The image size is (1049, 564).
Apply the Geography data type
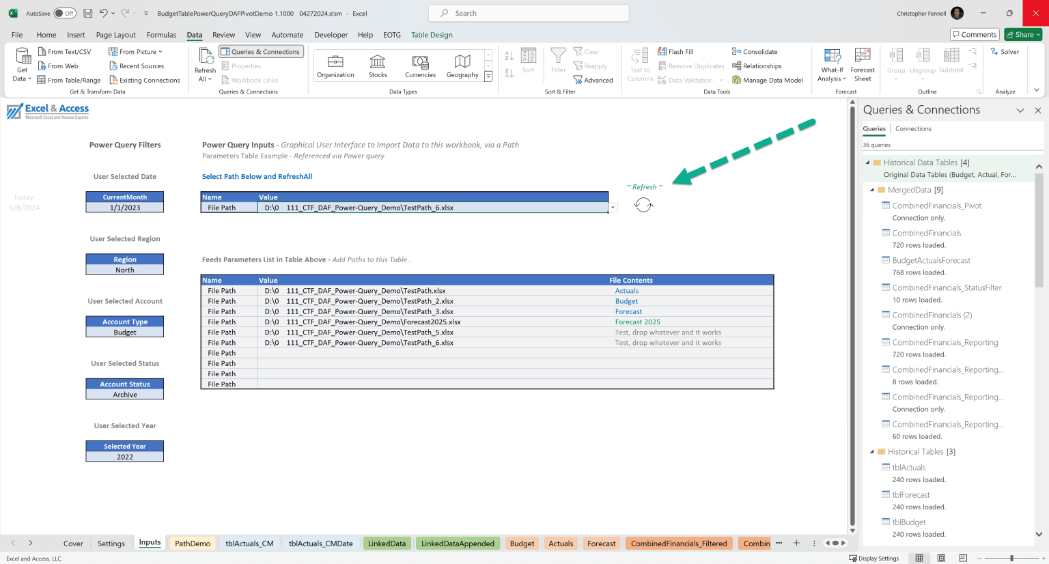(462, 65)
